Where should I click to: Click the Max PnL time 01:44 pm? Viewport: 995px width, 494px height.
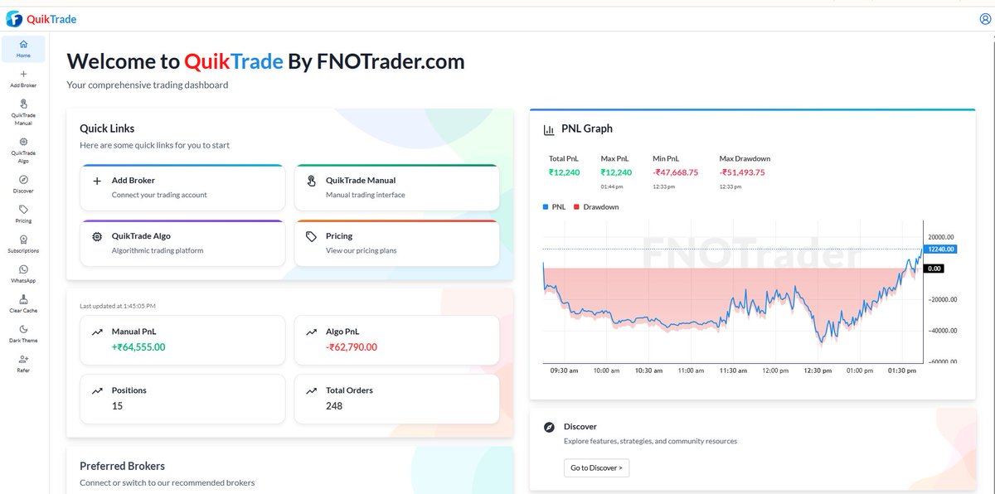click(x=612, y=186)
